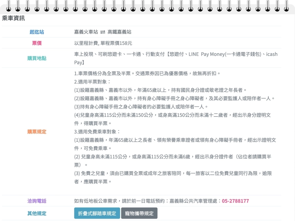
Task: Click the bidirectional arrows icon between stations
Action: [103, 32]
